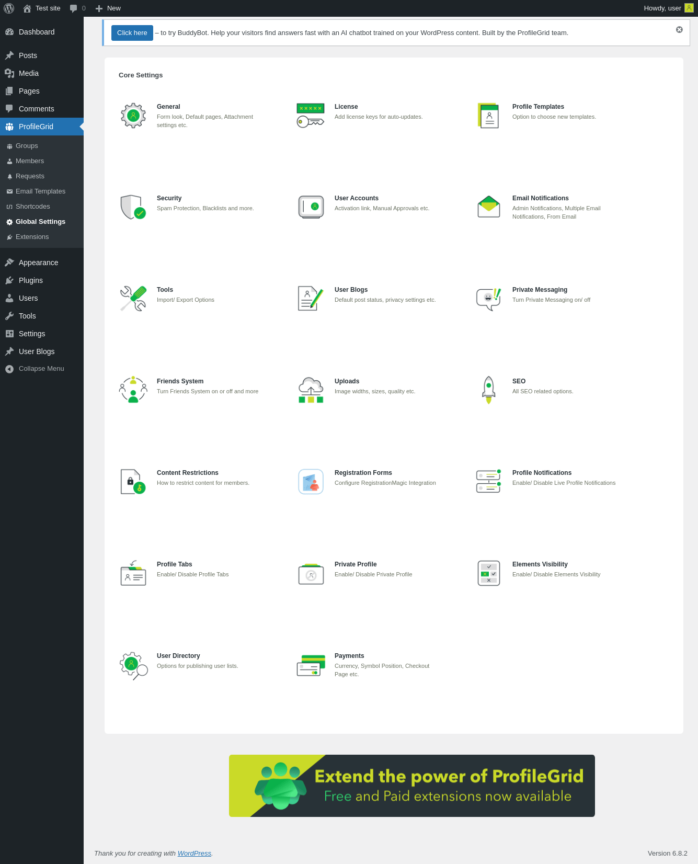Open ProfileGrid menu in the sidebar
Screen dimensions: 698x864
click(x=42, y=127)
